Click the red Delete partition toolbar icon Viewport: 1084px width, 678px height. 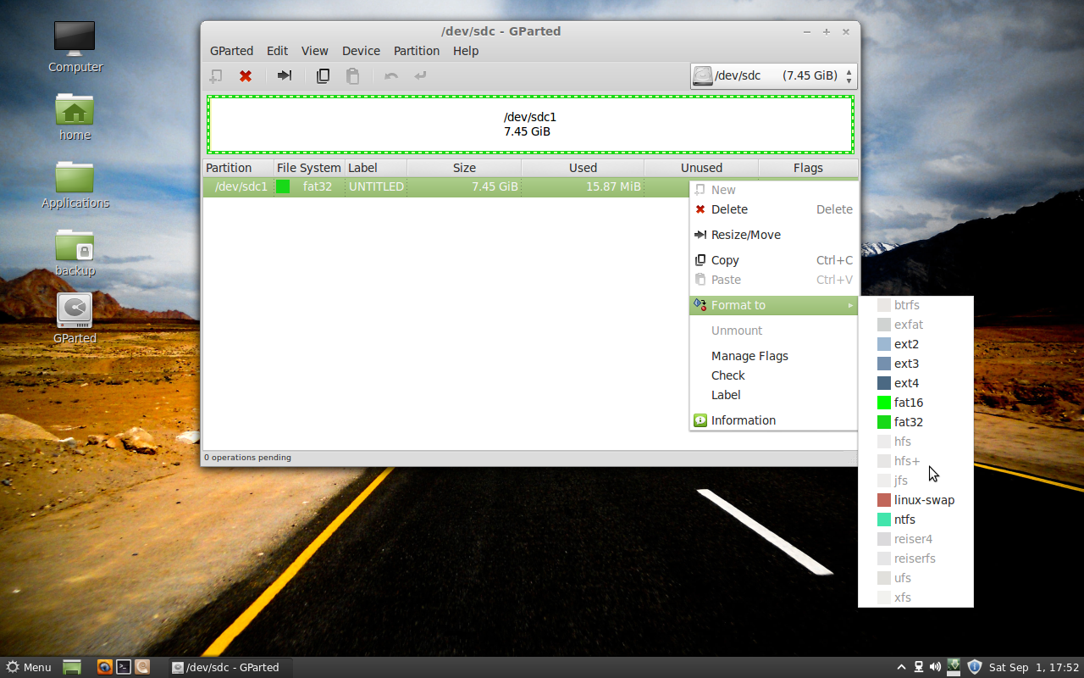[246, 75]
